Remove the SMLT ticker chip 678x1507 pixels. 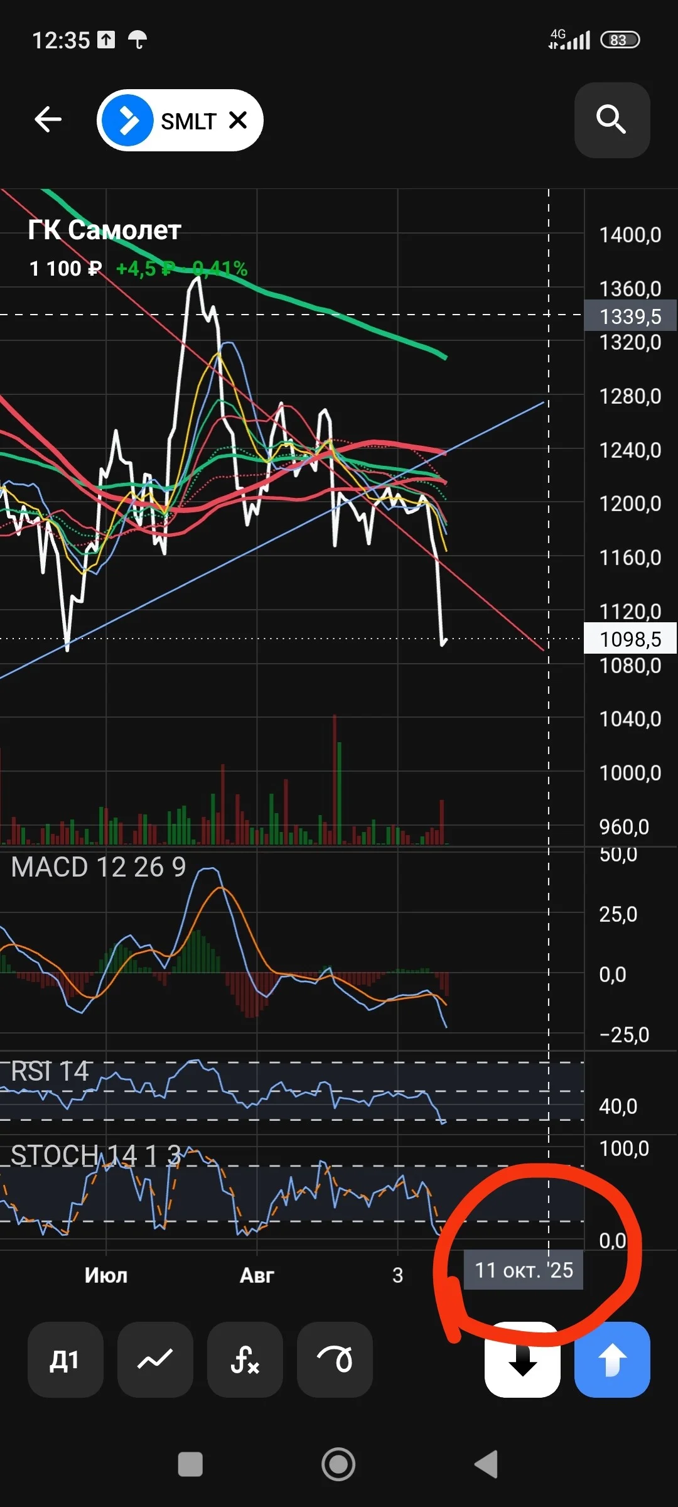238,120
